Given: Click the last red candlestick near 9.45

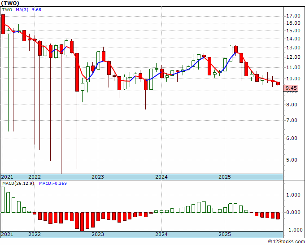Looking at the screenshot, I should tap(278, 83).
